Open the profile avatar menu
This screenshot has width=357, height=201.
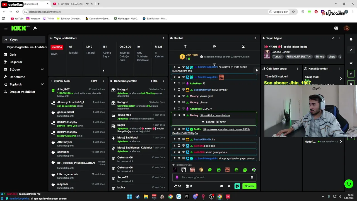coord(346,28)
